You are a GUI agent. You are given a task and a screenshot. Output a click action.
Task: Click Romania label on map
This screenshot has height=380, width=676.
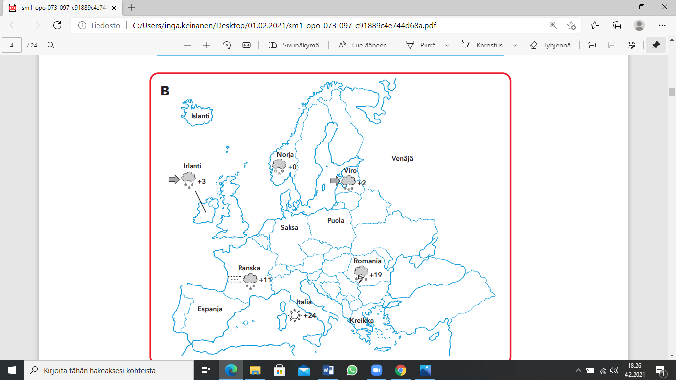pos(368,261)
